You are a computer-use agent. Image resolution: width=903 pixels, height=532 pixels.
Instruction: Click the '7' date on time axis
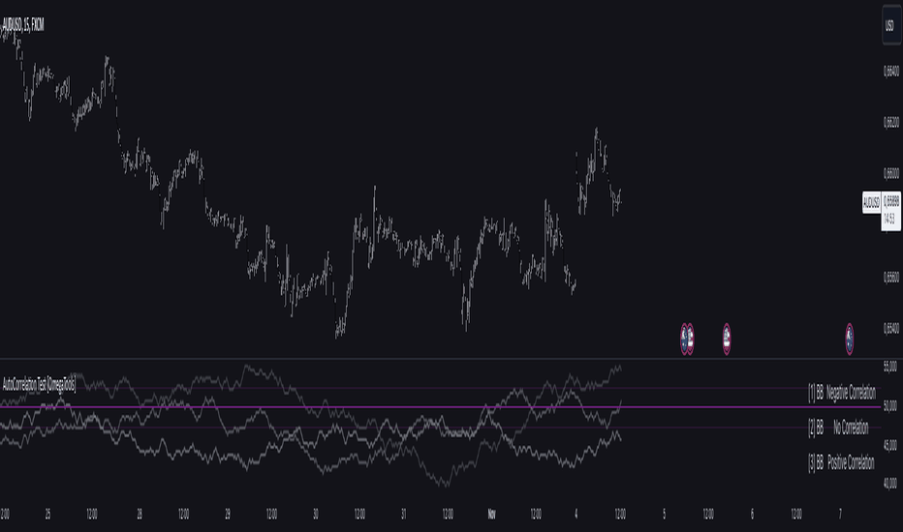[x=840, y=514]
